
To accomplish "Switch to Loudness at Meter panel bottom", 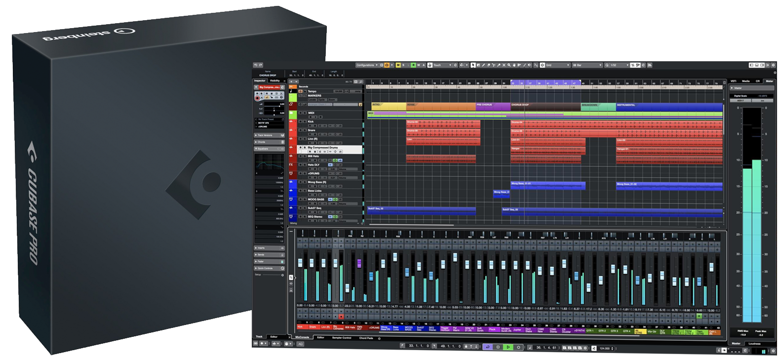I will coord(754,344).
